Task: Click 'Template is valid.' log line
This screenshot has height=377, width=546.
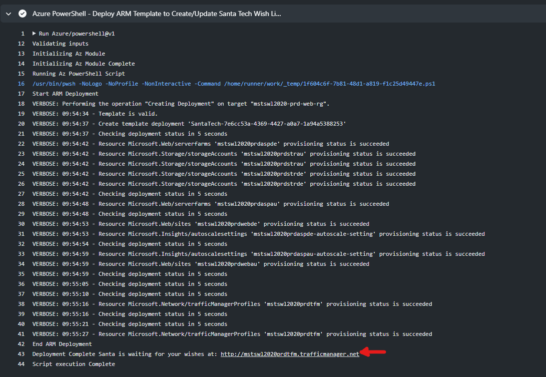Action: click(x=95, y=114)
